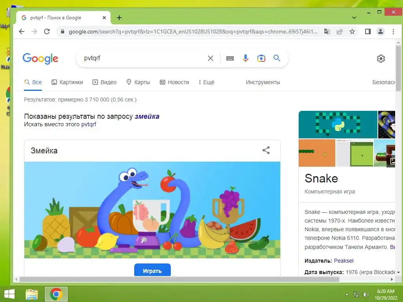The width and height of the screenshot is (403, 302).
Task: Click the Играть button
Action: click(152, 270)
